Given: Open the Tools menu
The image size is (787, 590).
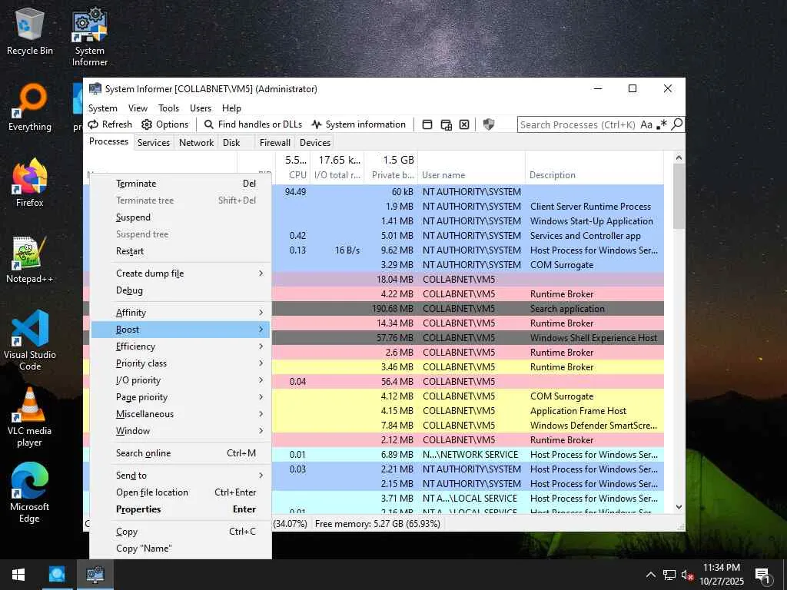Looking at the screenshot, I should (168, 108).
